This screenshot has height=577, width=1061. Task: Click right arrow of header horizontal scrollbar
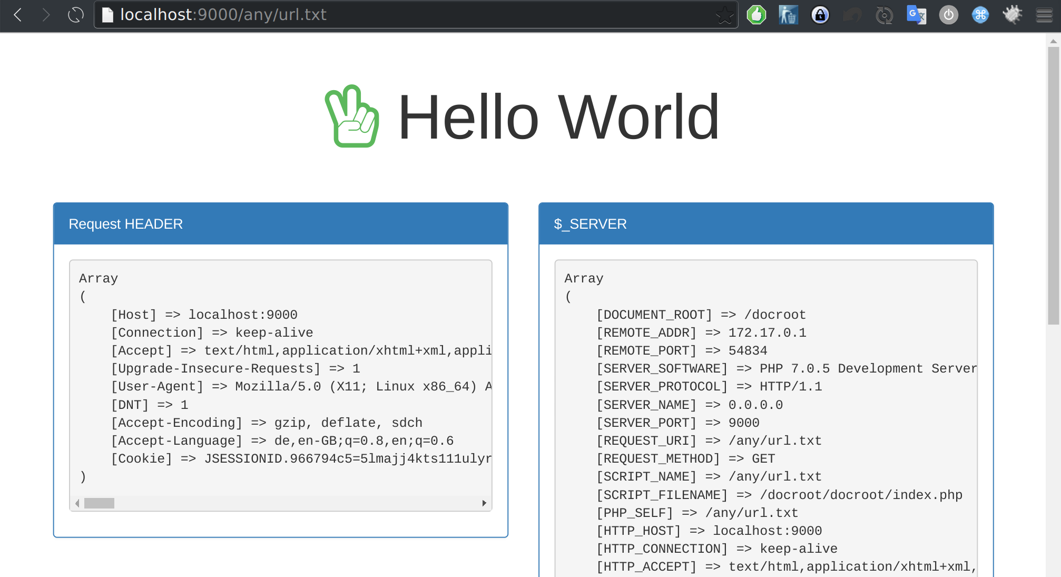click(484, 503)
